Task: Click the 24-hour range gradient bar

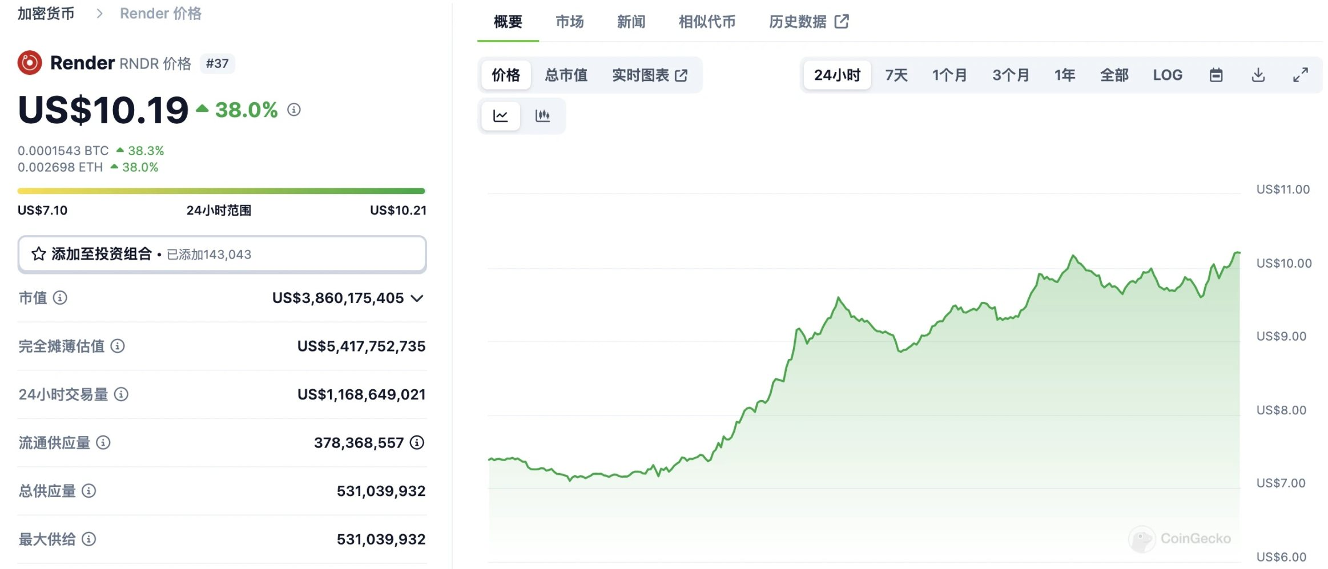Action: pos(222,190)
